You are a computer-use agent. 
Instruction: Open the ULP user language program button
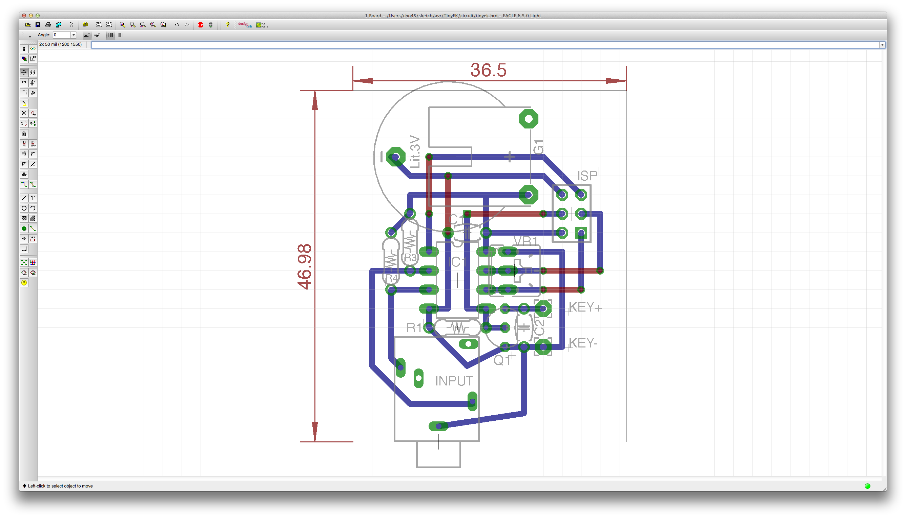click(x=109, y=24)
